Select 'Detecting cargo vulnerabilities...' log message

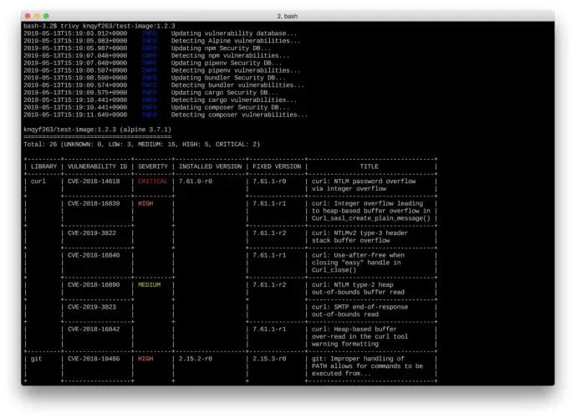(x=233, y=100)
